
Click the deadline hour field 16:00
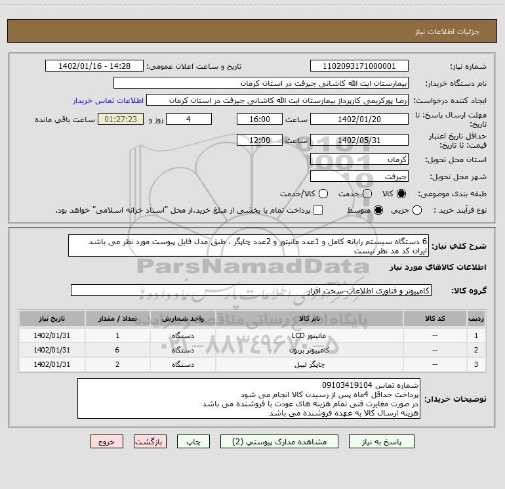[260, 119]
